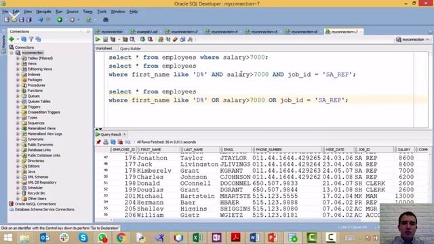Click the Rollback icon
The width and height of the screenshot is (434, 244).
point(150,39)
